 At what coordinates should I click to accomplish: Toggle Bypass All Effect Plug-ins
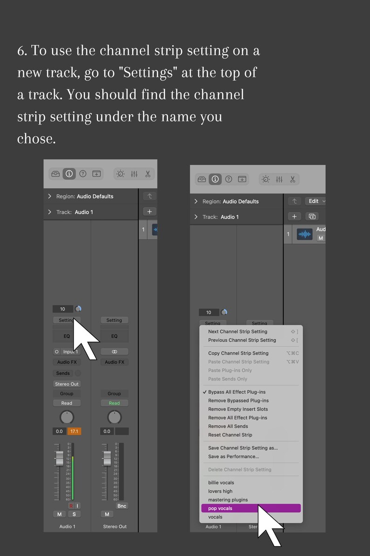(x=237, y=392)
